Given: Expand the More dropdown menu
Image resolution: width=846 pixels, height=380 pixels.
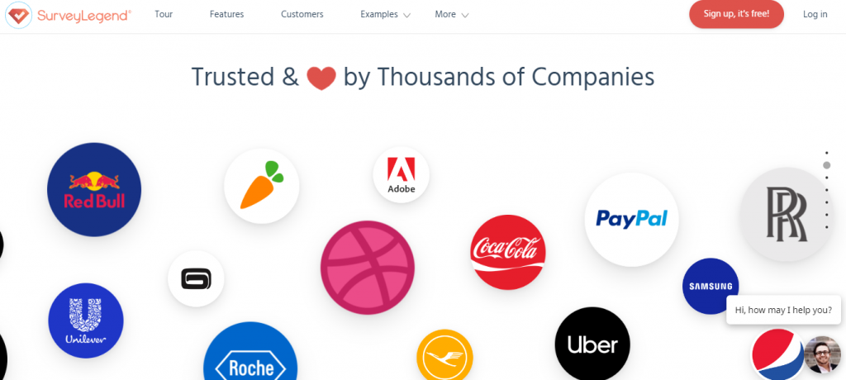Looking at the screenshot, I should (452, 15).
